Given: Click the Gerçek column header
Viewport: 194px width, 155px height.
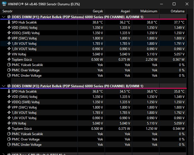Looking at the screenshot, I should pos(91,11).
